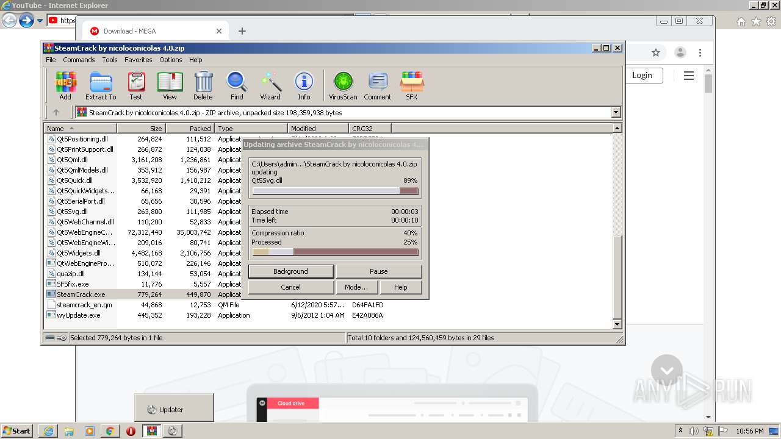Click the View toolbar icon

[170, 85]
